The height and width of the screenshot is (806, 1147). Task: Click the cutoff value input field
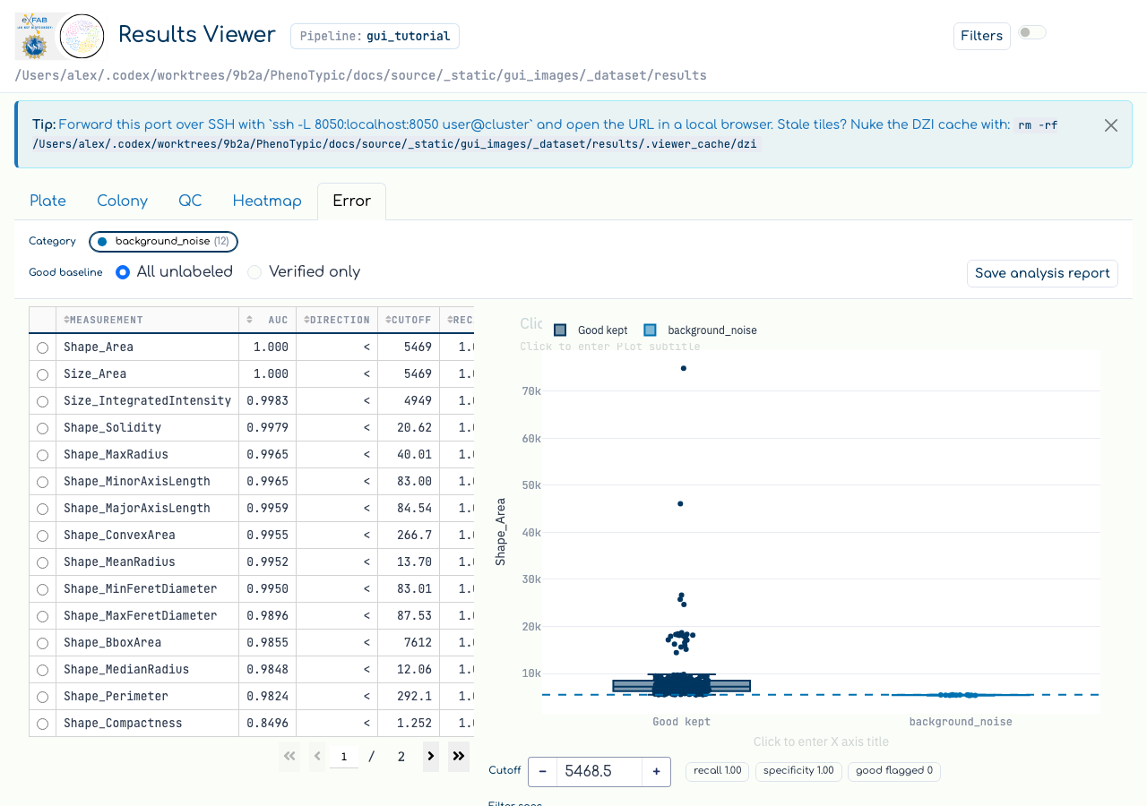click(x=599, y=771)
